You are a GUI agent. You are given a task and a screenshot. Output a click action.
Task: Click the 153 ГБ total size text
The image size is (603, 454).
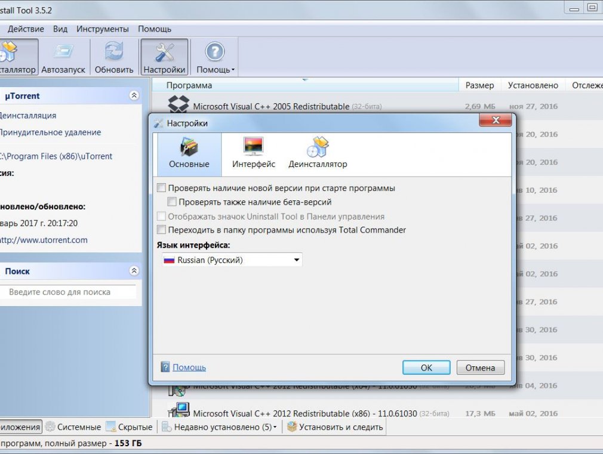(128, 443)
